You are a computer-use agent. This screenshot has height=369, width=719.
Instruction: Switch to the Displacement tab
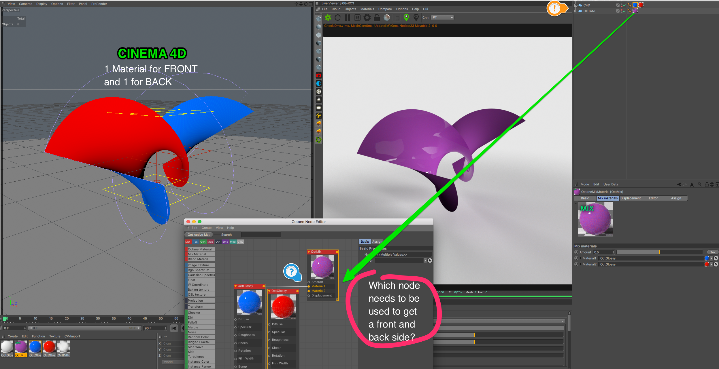[x=630, y=198]
